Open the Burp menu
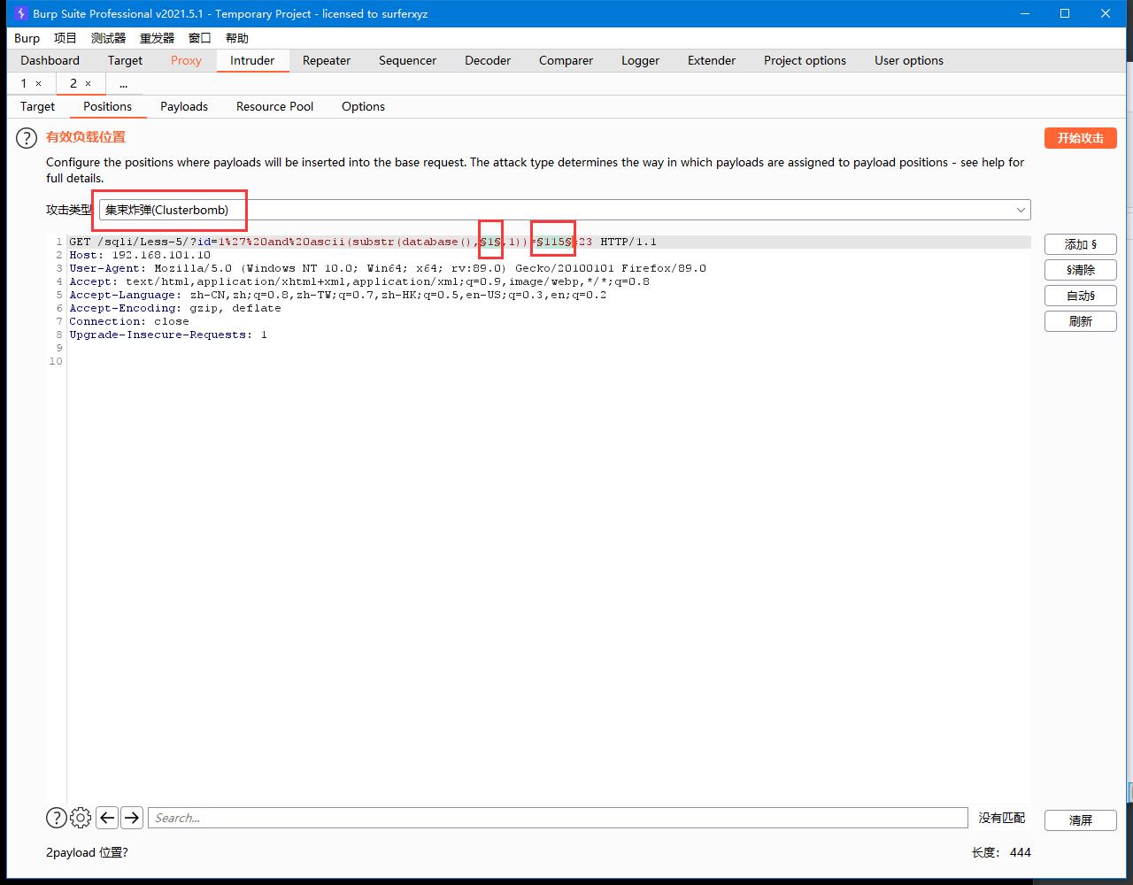This screenshot has width=1133, height=885. click(27, 38)
